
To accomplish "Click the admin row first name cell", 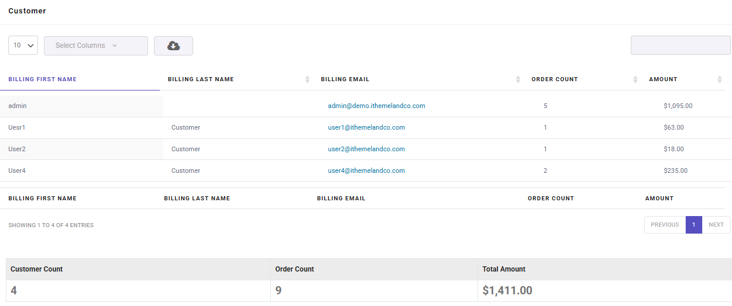I will 81,106.
